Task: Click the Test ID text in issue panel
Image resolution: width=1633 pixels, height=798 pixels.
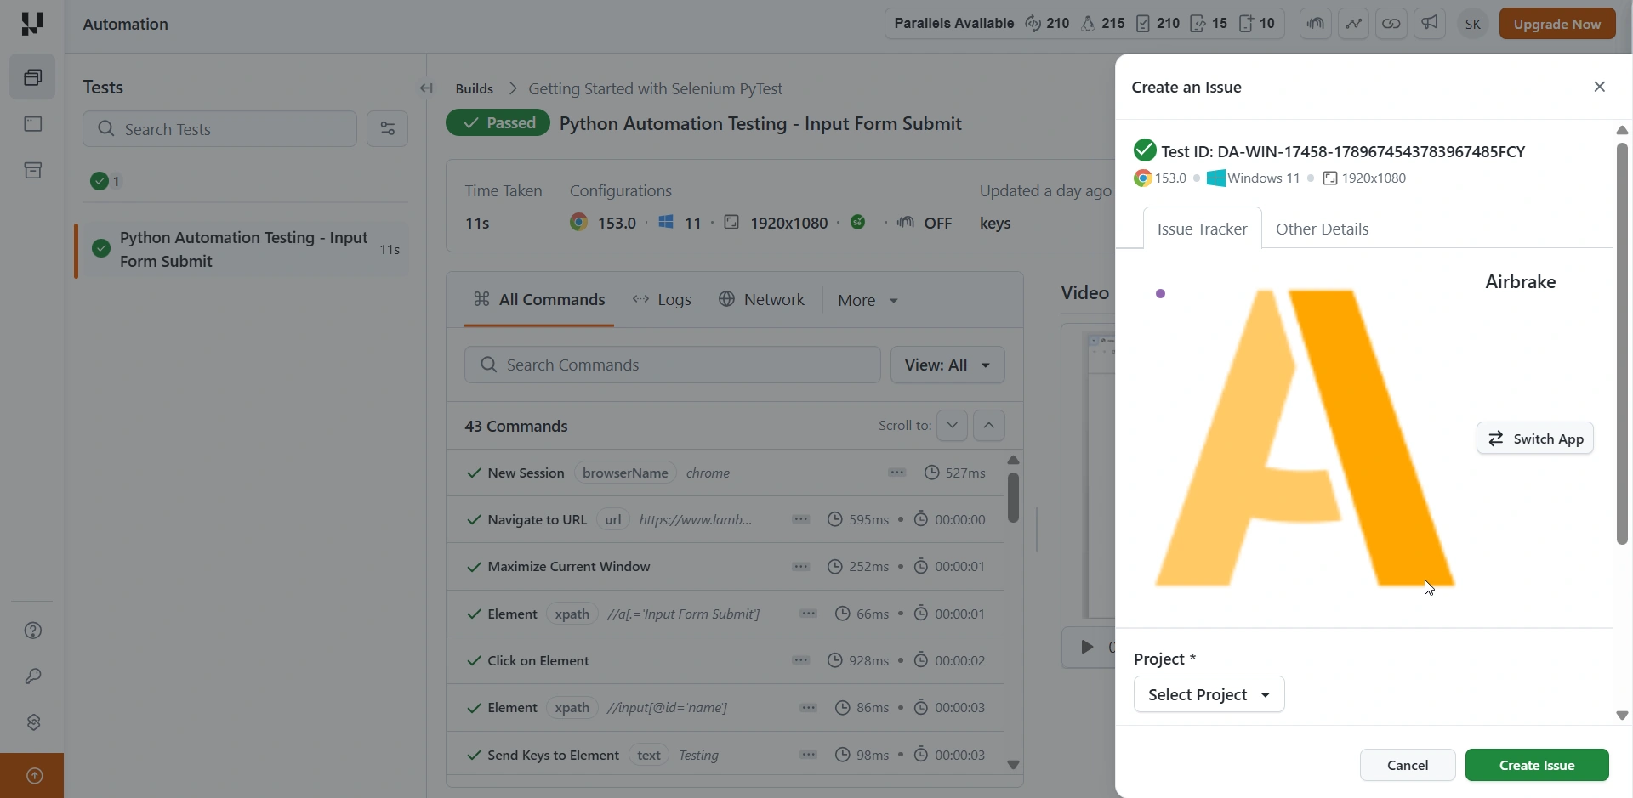Action: pos(1343,151)
